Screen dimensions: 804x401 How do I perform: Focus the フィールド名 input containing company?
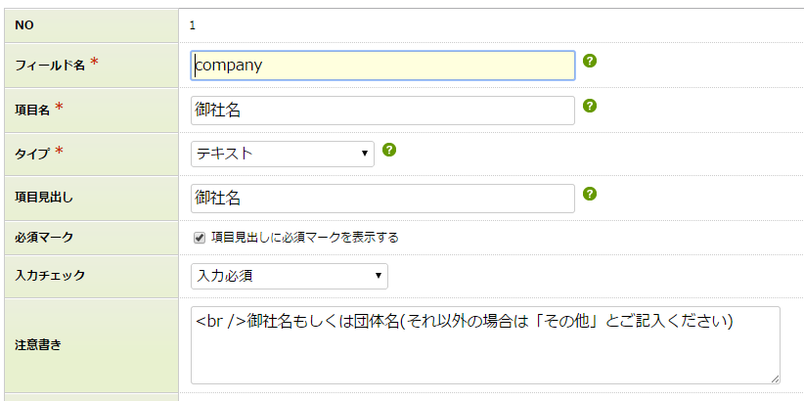click(382, 66)
